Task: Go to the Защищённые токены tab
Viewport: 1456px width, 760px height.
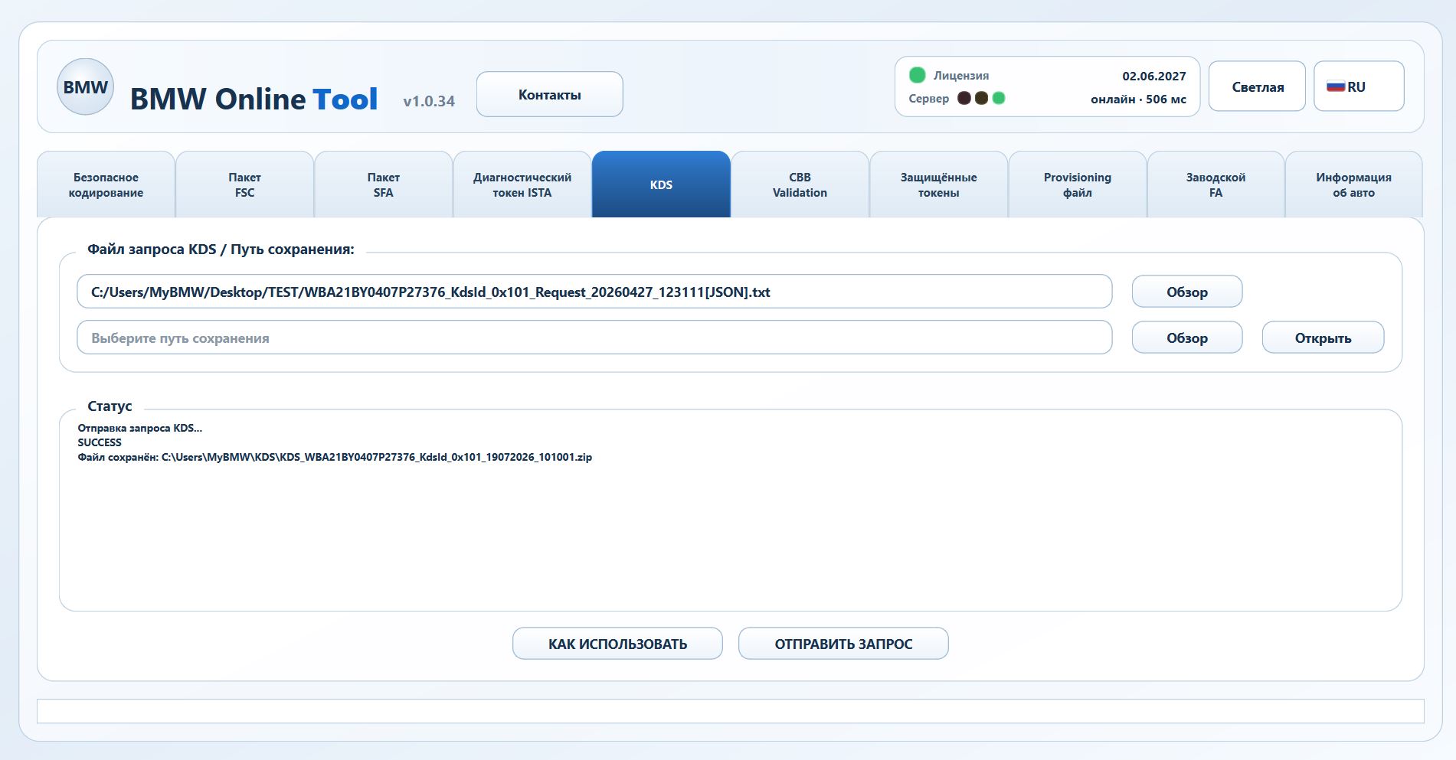Action: (938, 184)
